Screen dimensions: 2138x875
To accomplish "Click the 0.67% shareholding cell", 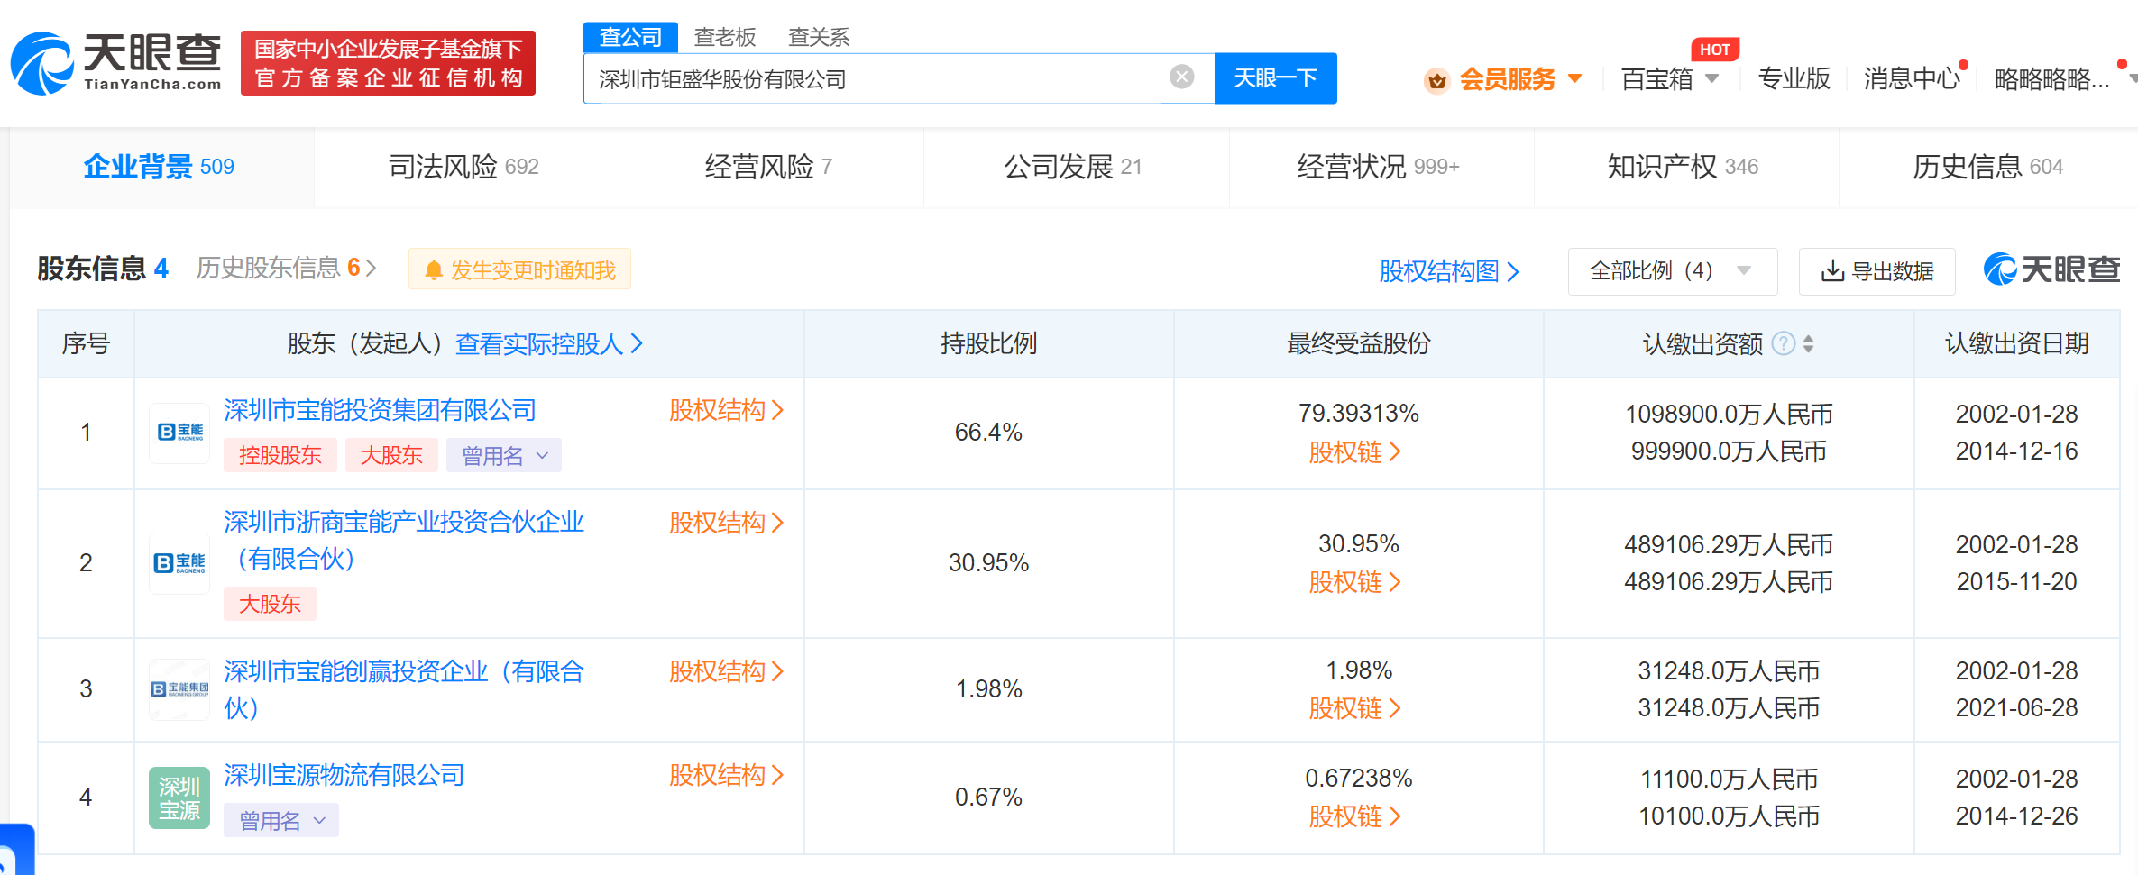I will (988, 798).
